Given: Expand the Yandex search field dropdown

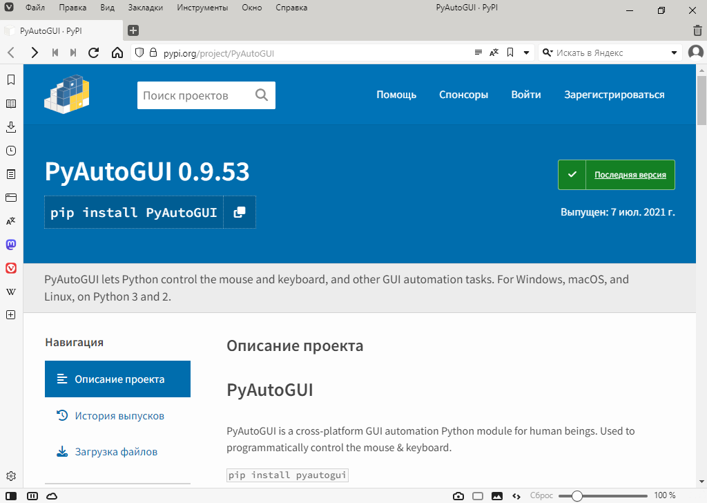Looking at the screenshot, I should coord(675,53).
